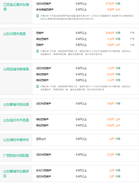Click the 0.72/斤 平稳 price in 东海县

point(113,4)
